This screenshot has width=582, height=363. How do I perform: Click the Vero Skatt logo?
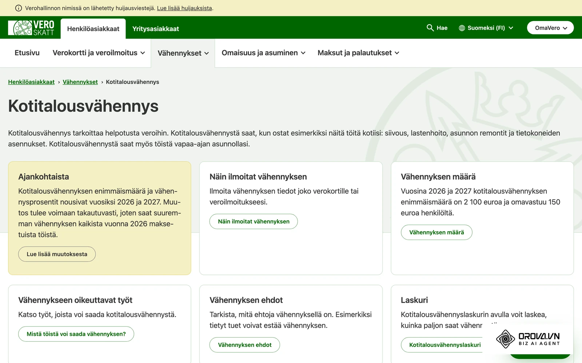[x=31, y=28]
